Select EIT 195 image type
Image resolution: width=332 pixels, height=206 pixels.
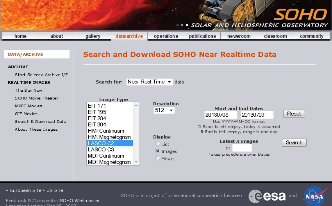click(110, 112)
